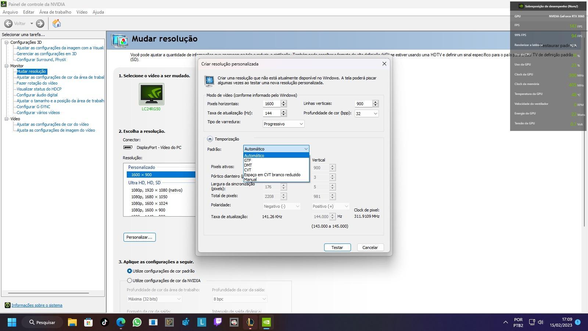
Task: Open the Área de trabalho menu
Action: (x=55, y=12)
